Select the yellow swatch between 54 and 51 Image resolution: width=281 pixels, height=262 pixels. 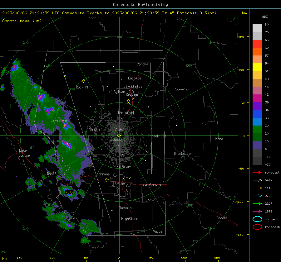coord(257,67)
